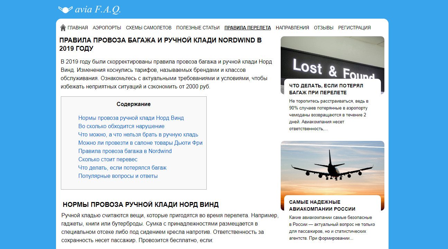Click the avia F.A.Q. wings logo icon
448x249 pixels.
[x=65, y=9]
